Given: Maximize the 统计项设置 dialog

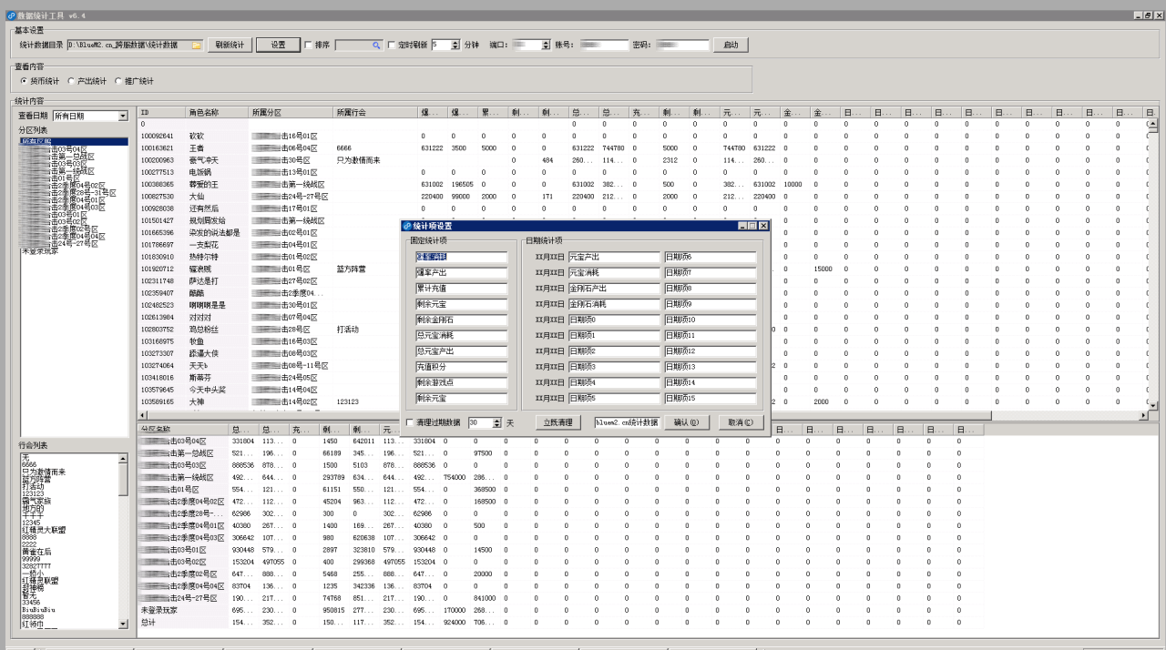Looking at the screenshot, I should click(753, 226).
